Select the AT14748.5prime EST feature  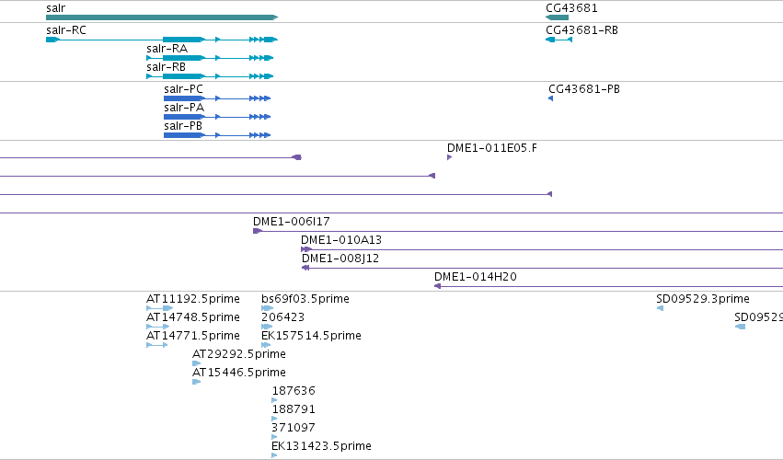coord(158,327)
